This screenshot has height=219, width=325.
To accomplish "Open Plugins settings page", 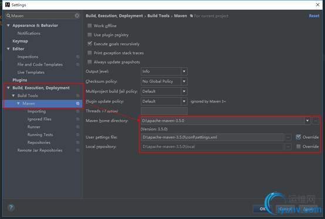I will pos(20,80).
